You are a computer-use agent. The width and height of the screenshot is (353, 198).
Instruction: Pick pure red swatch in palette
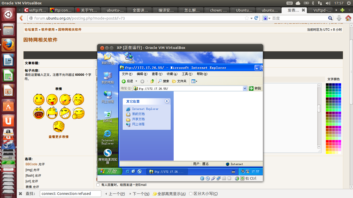point(327,142)
